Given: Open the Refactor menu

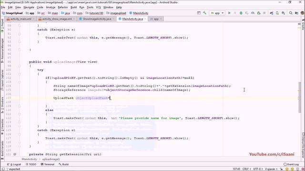Looking at the screenshot, I should tap(62, 8).
